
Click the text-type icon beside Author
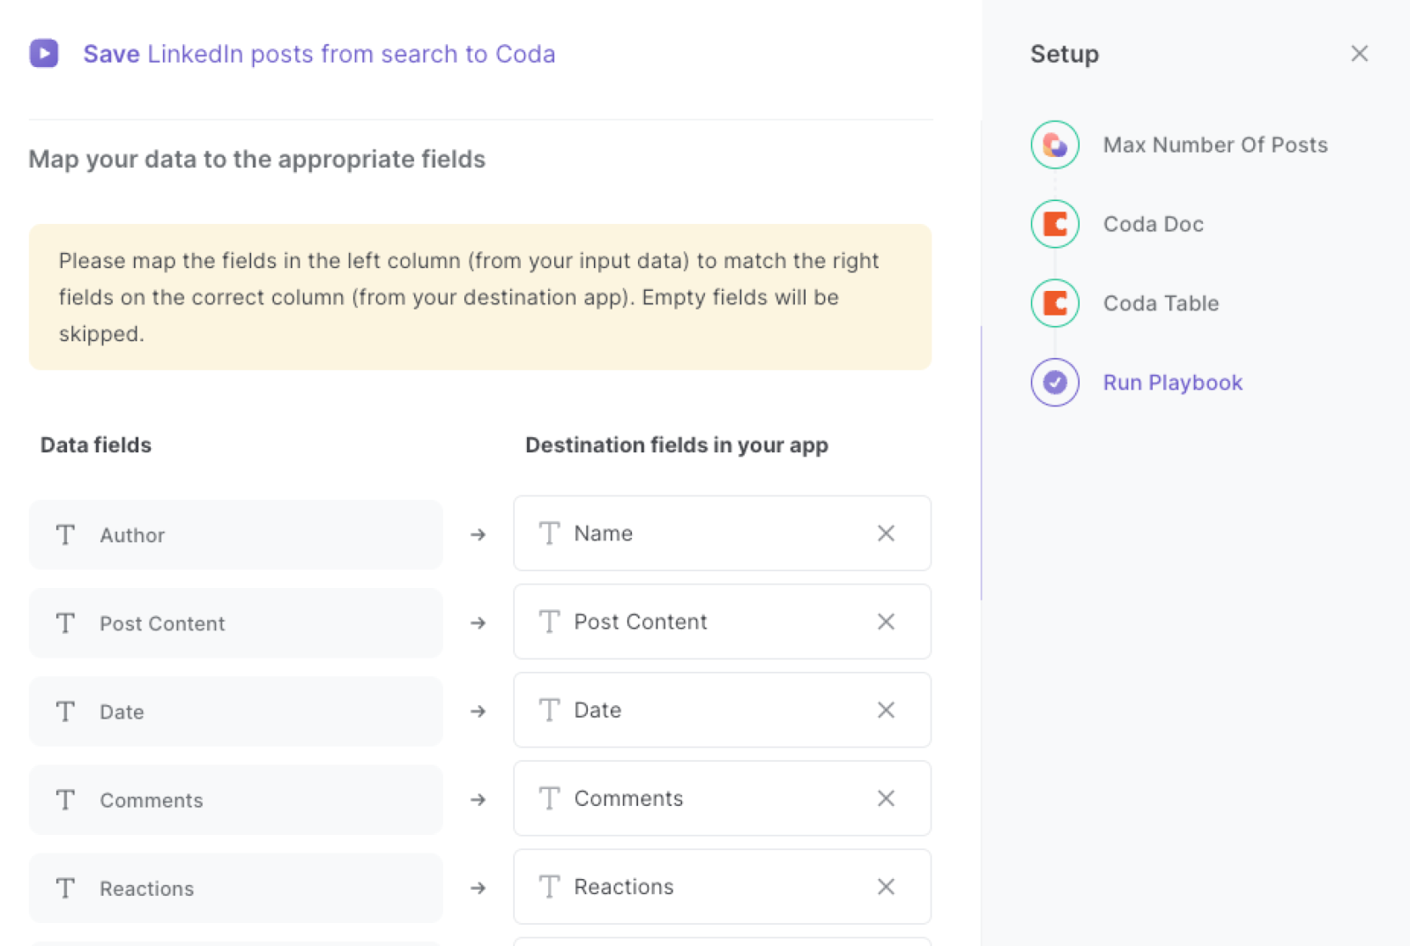tap(65, 535)
